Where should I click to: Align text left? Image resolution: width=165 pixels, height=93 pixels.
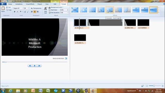point(32,12)
